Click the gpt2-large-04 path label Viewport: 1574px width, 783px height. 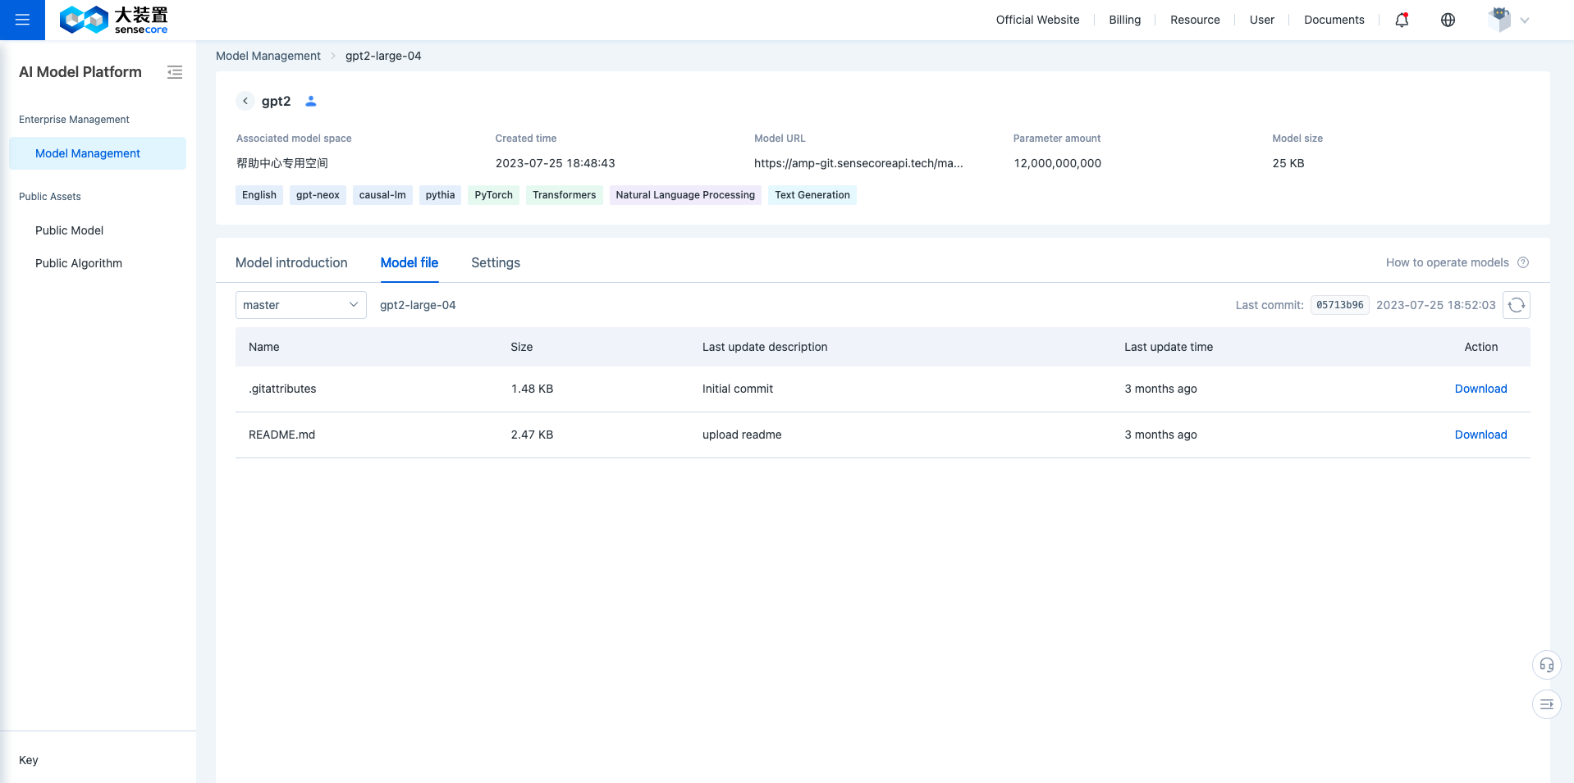click(x=418, y=305)
